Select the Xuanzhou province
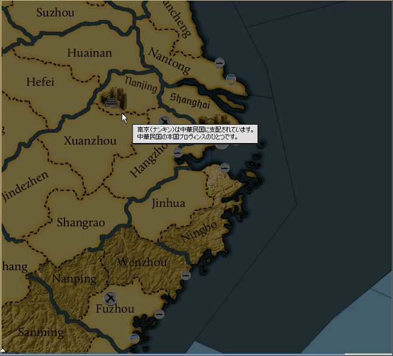Viewport: 393px width, 356px height. coord(89,141)
